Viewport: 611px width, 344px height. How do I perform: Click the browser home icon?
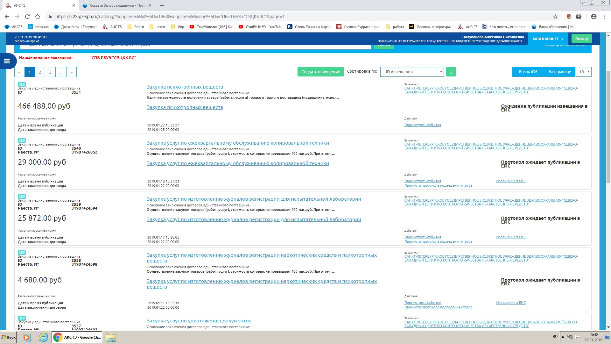(38, 17)
